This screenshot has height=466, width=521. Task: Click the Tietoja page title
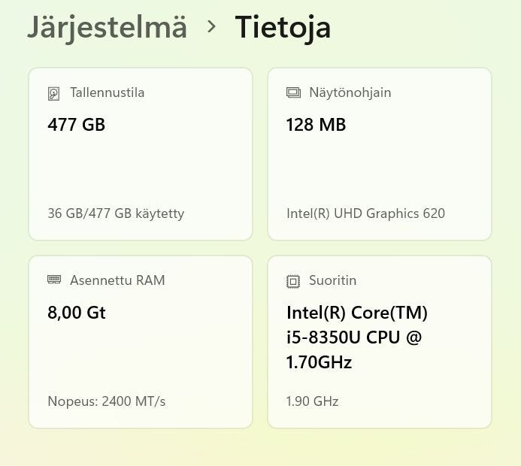(x=283, y=27)
